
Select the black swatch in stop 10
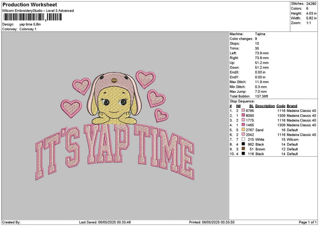pyautogui.click(x=245, y=154)
